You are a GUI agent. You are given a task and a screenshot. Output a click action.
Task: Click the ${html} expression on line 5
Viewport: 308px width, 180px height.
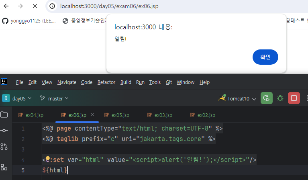pos(55,170)
